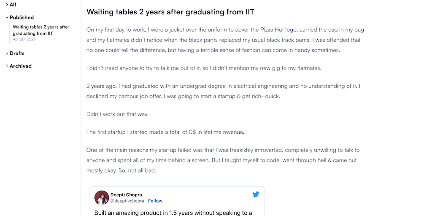Click the Follow link in tweet

click(155, 201)
